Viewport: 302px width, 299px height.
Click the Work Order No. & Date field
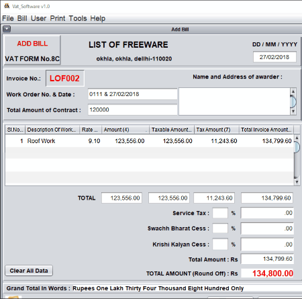pos(132,94)
